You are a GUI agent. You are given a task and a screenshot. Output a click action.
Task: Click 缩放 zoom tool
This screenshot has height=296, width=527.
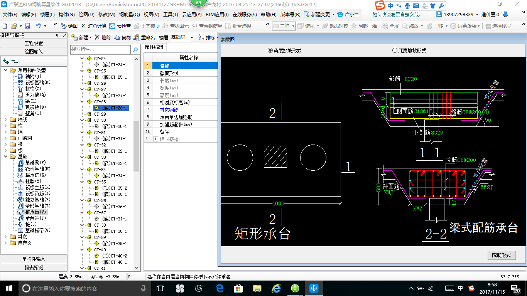(x=410, y=26)
